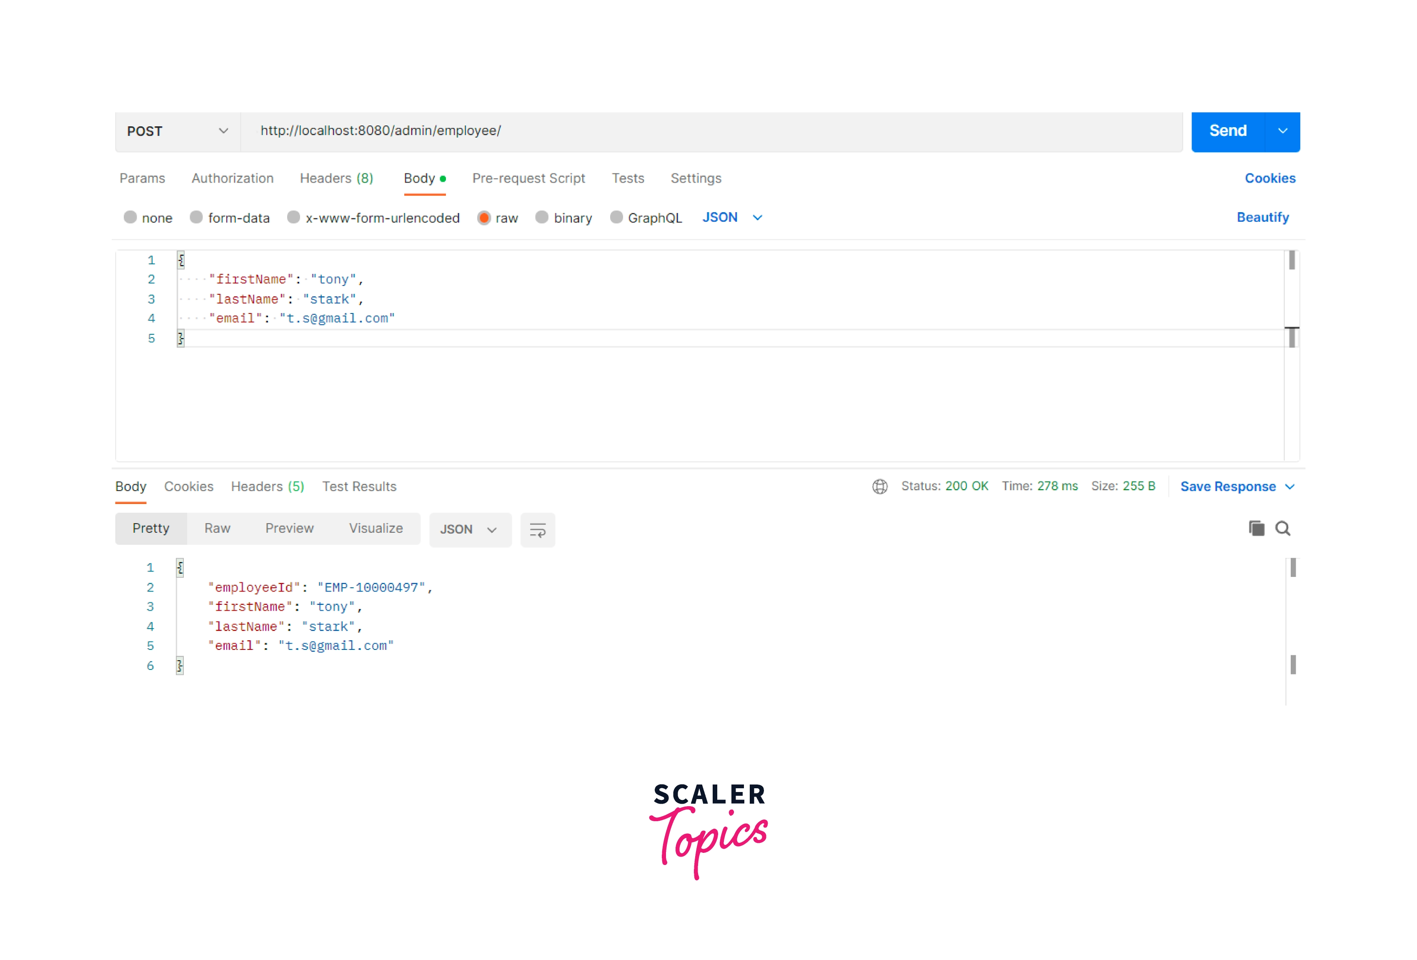Viewport: 1417px width, 960px height.
Task: Open the Tests tab
Action: [628, 178]
